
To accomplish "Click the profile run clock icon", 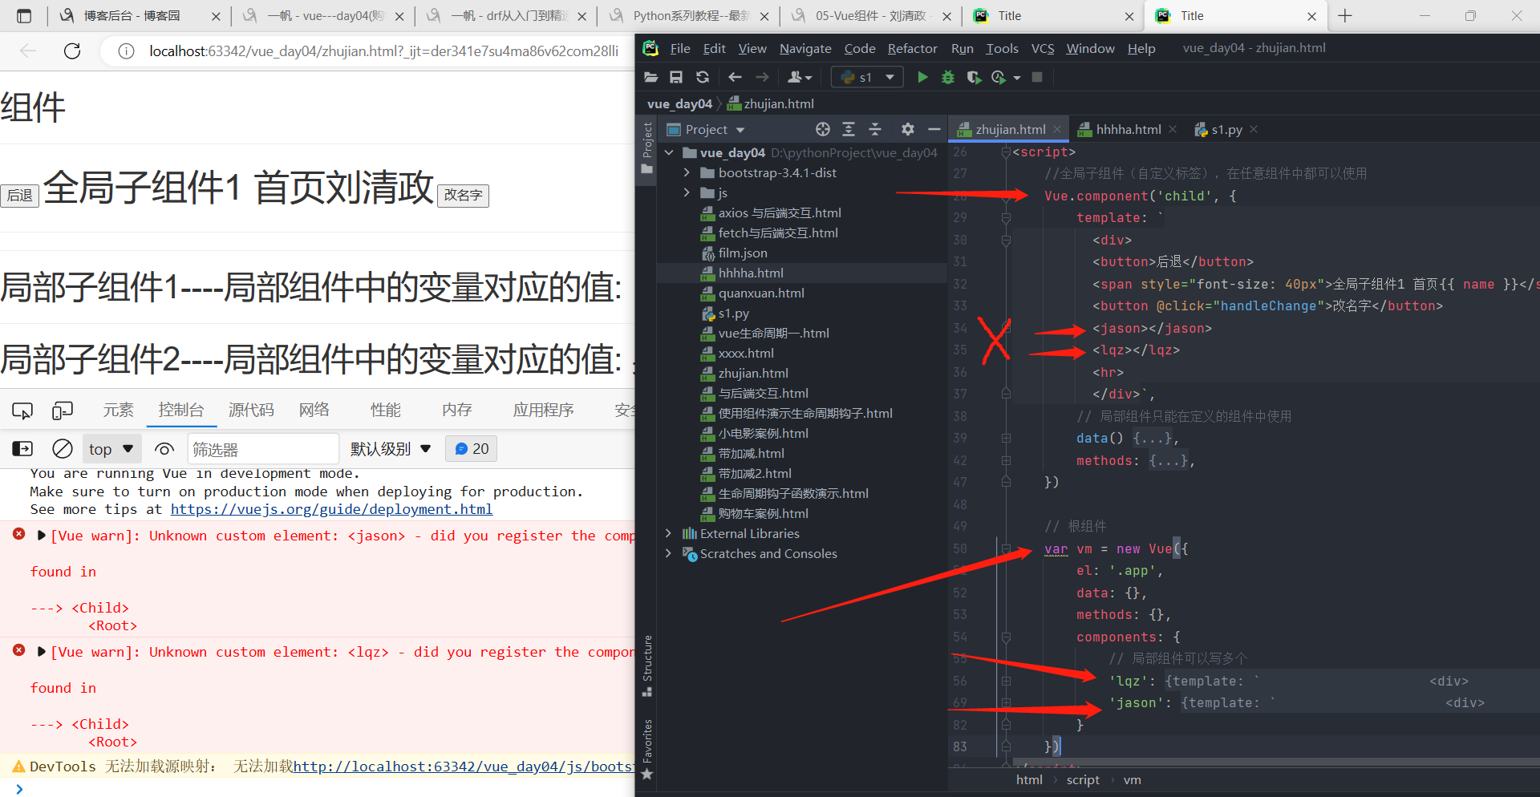I will [999, 77].
